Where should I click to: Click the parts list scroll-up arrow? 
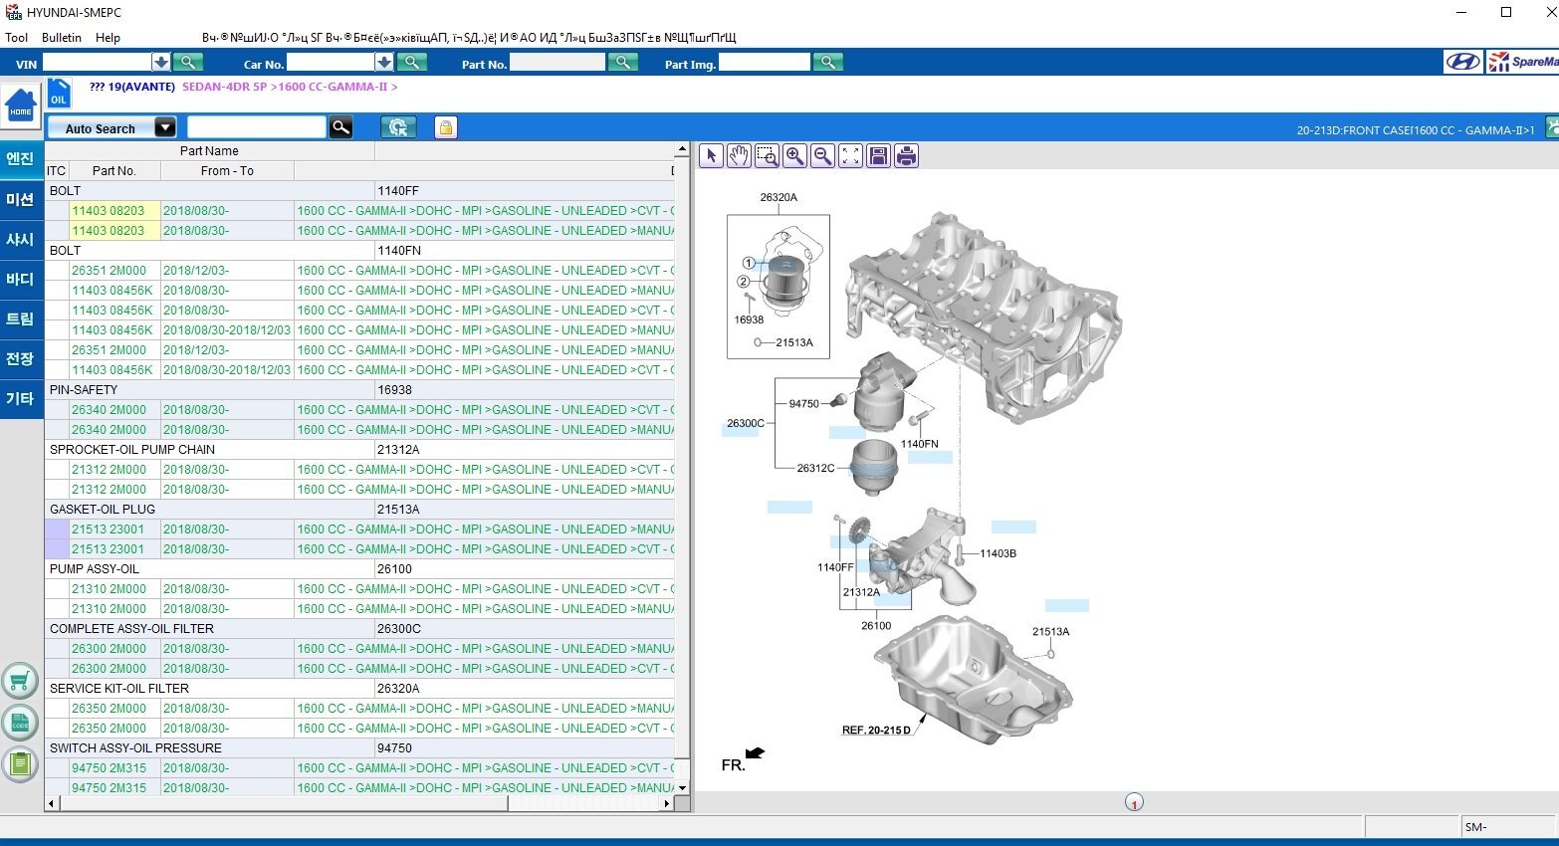click(682, 149)
